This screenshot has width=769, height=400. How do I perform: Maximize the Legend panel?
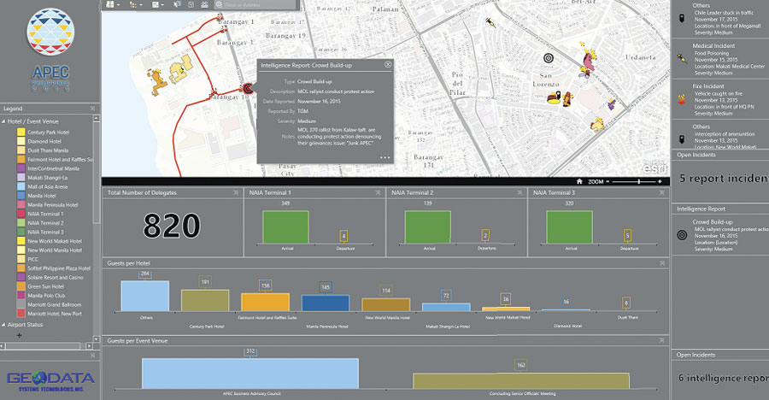(x=91, y=109)
